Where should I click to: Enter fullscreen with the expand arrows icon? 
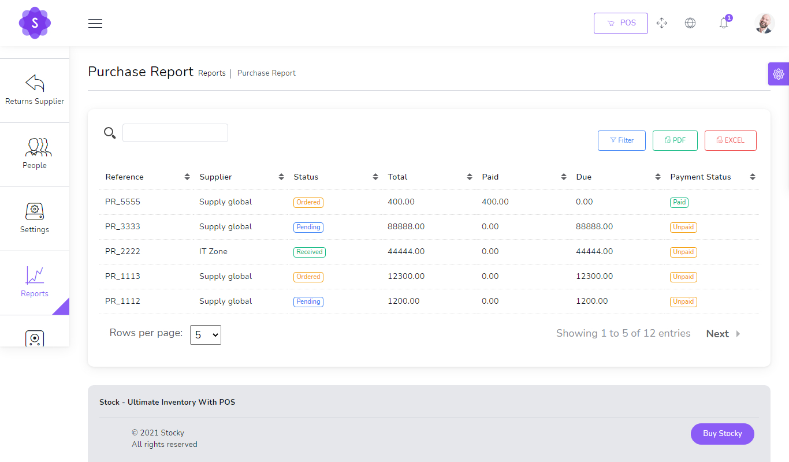click(x=662, y=23)
